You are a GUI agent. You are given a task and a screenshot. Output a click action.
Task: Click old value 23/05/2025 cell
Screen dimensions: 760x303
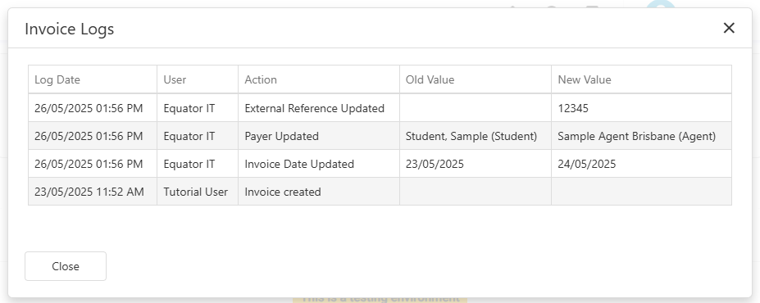point(476,164)
